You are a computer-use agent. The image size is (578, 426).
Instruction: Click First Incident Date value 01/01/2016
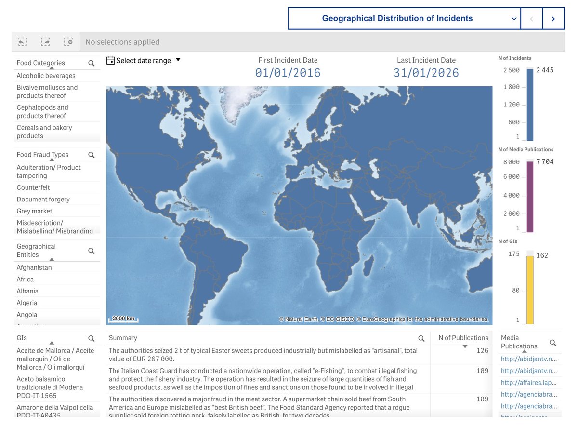click(288, 73)
